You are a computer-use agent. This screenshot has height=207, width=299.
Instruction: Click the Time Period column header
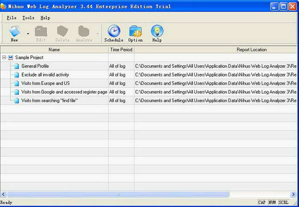pyautogui.click(x=121, y=50)
